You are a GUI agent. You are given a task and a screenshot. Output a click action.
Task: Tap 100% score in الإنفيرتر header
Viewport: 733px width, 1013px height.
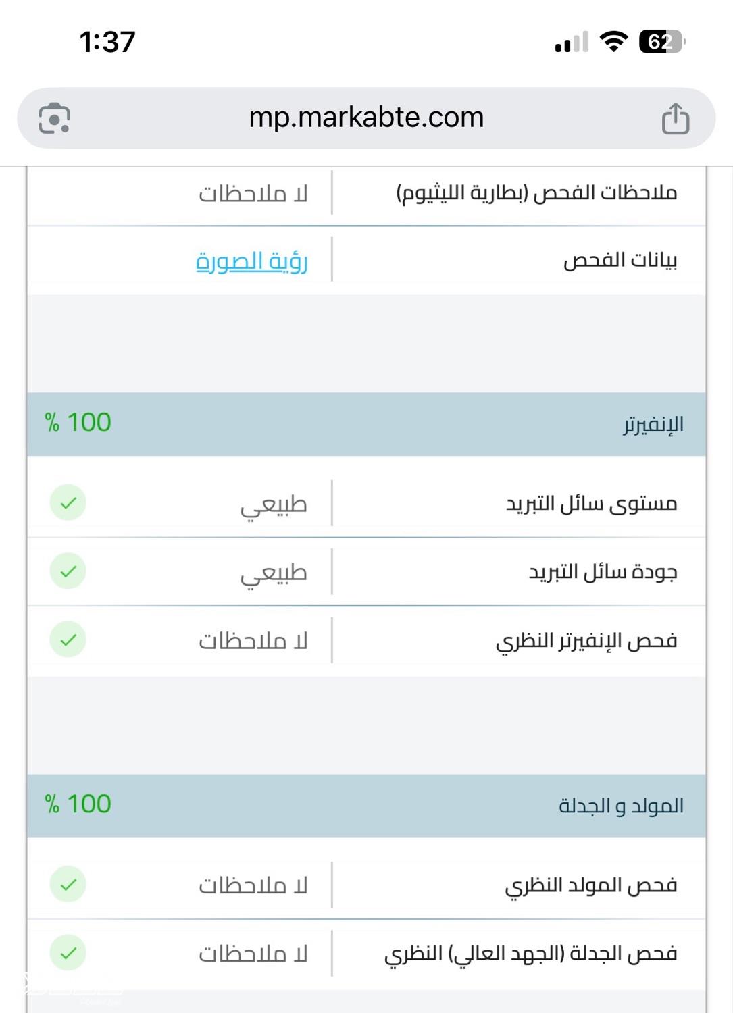click(x=78, y=423)
